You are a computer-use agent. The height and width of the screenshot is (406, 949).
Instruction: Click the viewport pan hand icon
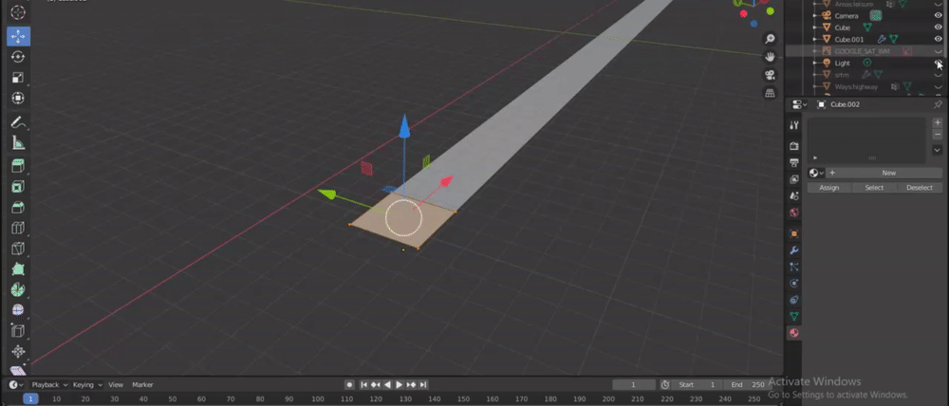770,57
